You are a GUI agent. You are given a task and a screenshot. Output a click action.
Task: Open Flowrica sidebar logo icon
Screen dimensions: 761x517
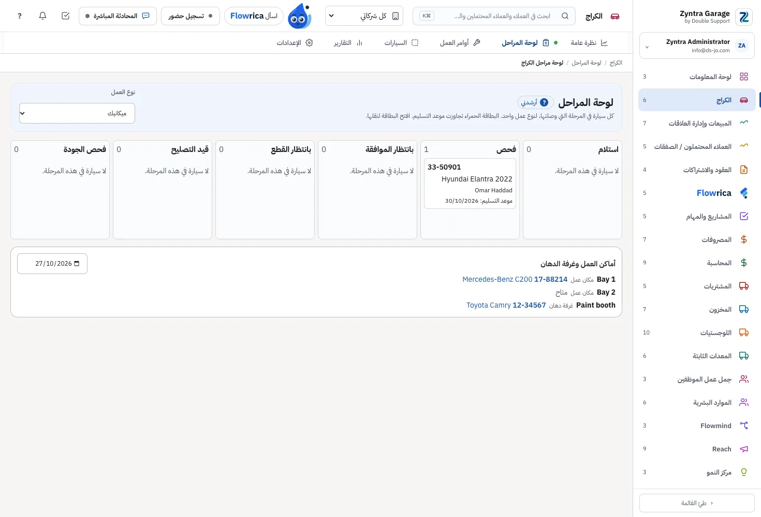point(744,193)
